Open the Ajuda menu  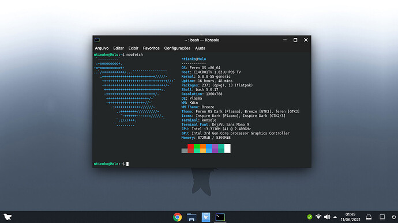point(200,48)
